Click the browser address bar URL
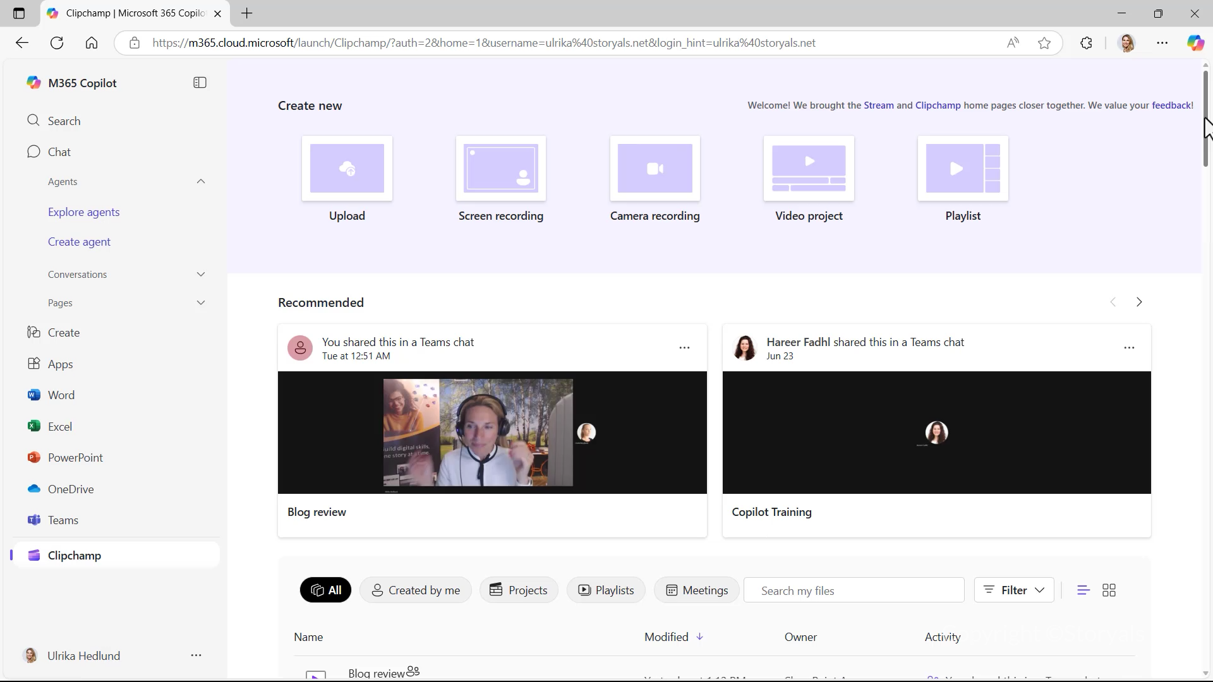1213x682 pixels. [x=484, y=43]
